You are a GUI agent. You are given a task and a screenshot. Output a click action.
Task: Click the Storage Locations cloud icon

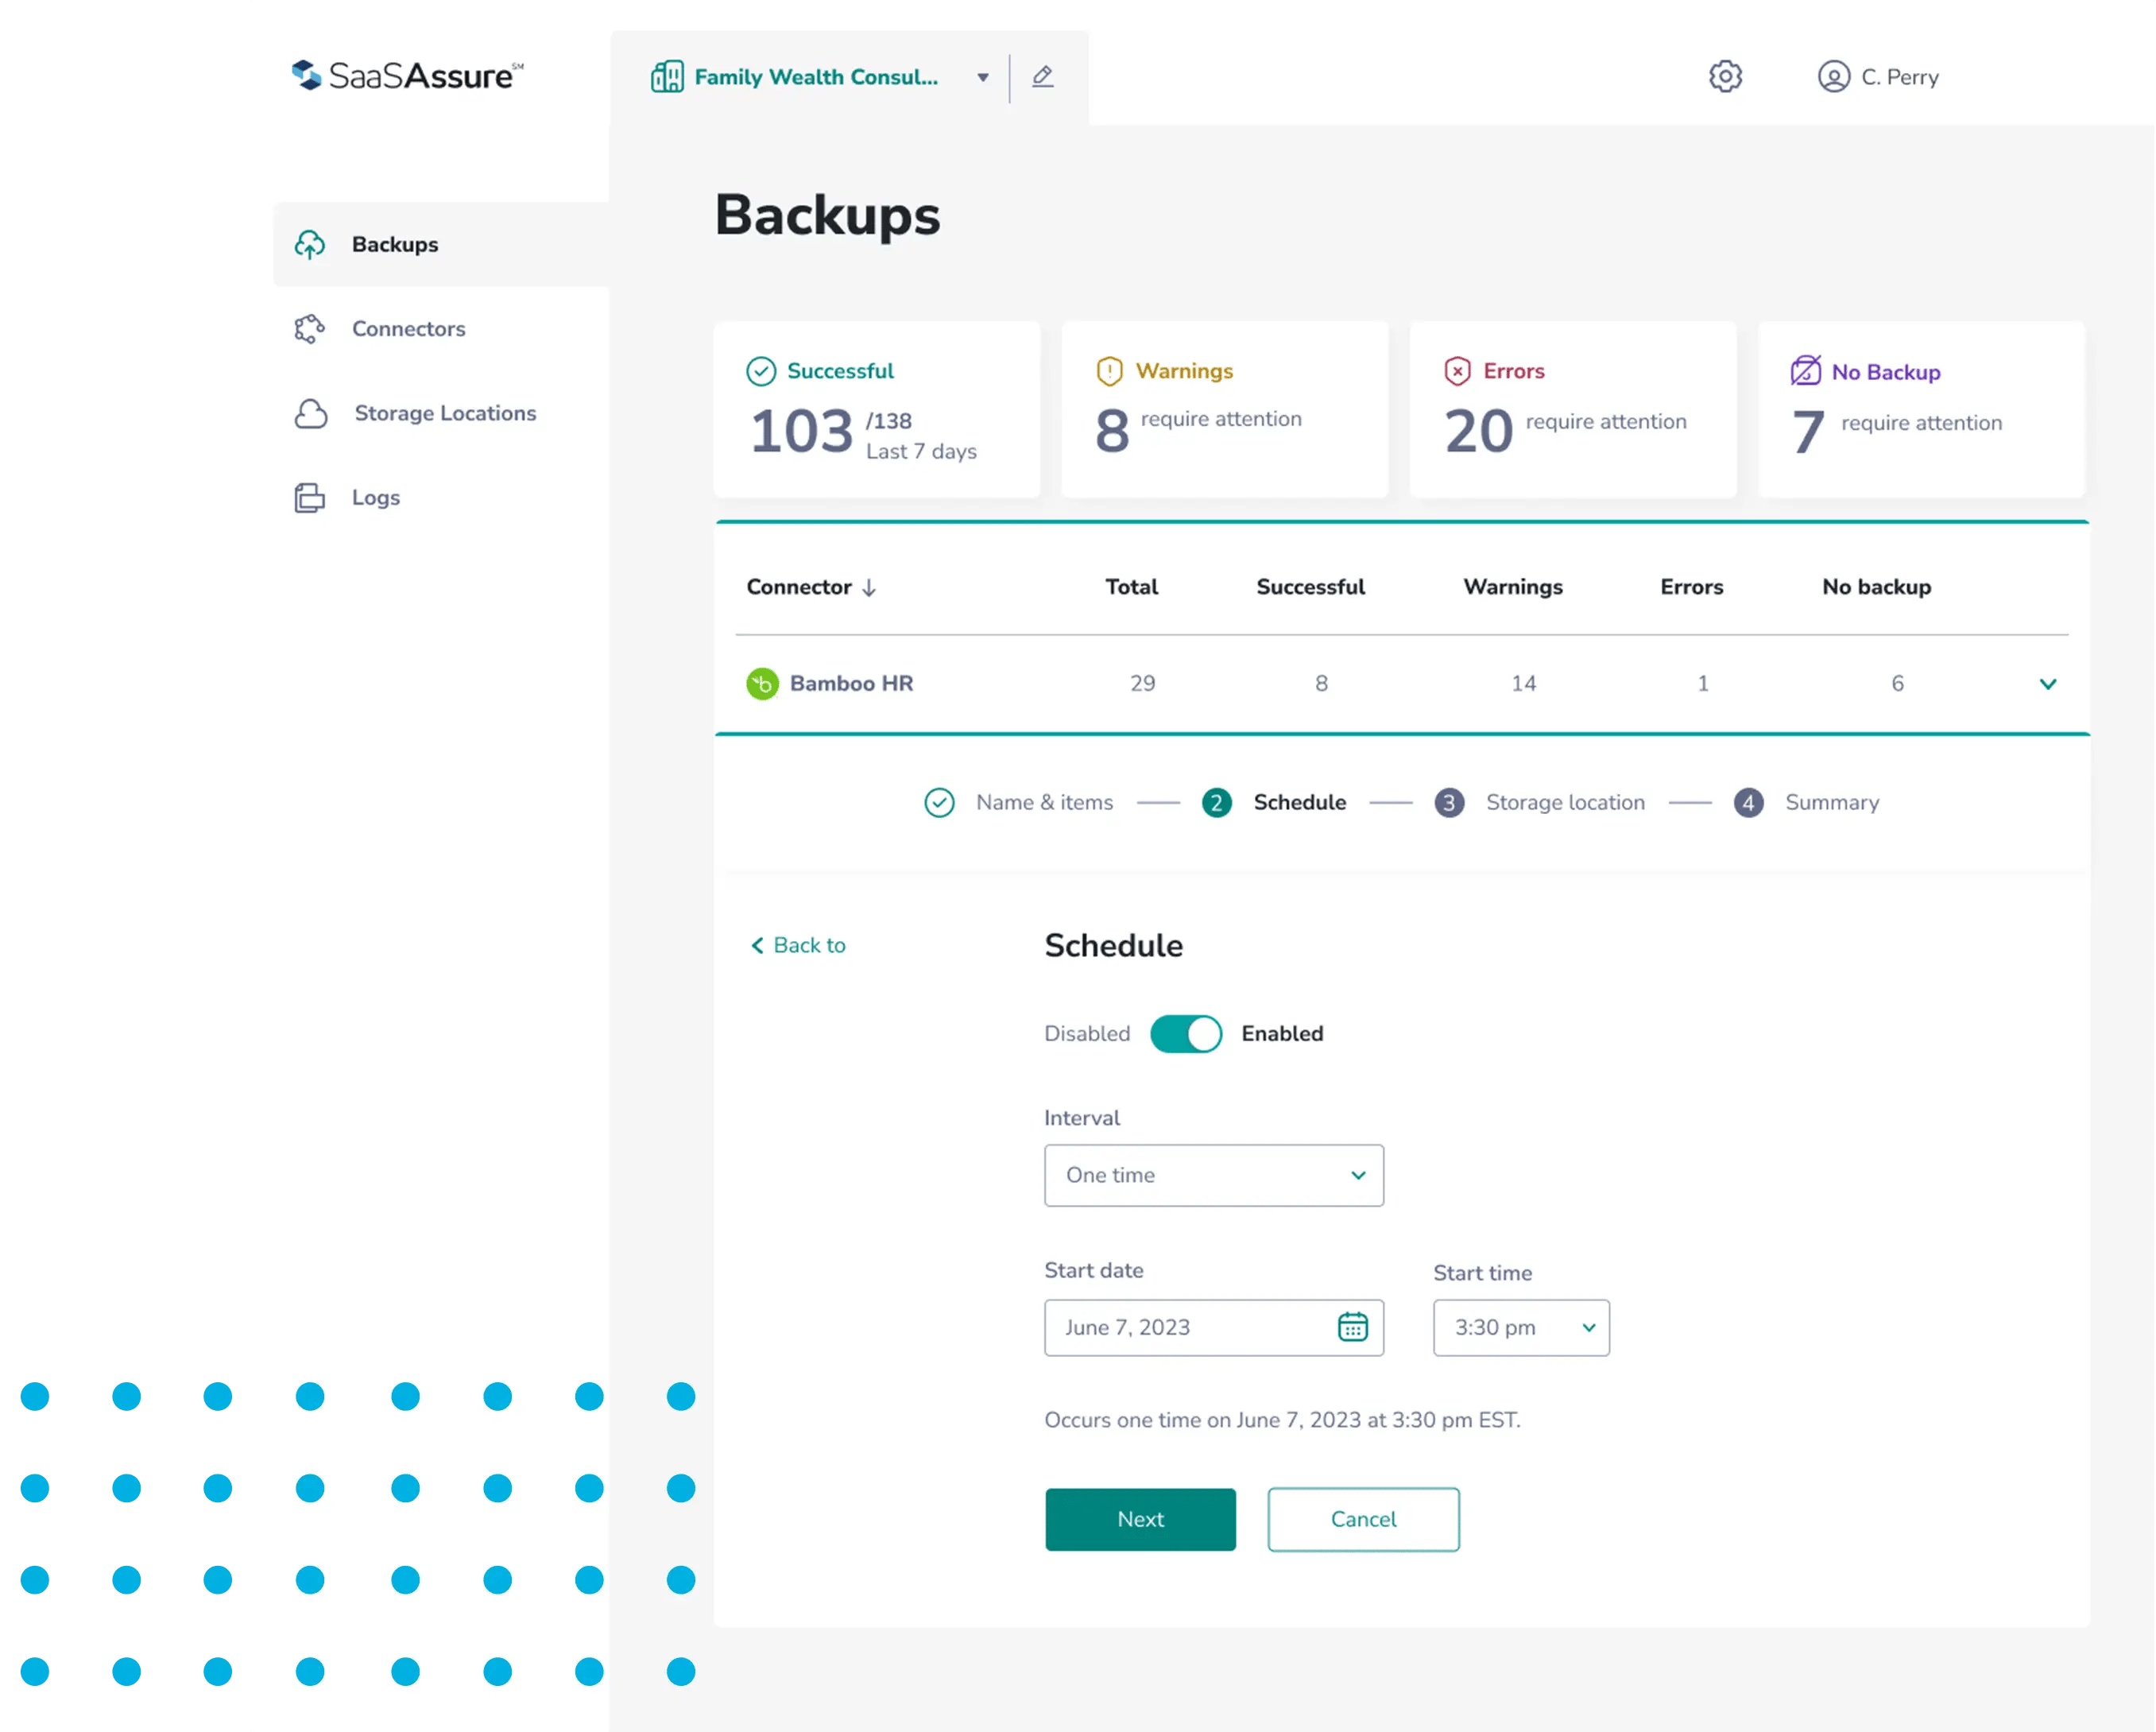pyautogui.click(x=311, y=413)
